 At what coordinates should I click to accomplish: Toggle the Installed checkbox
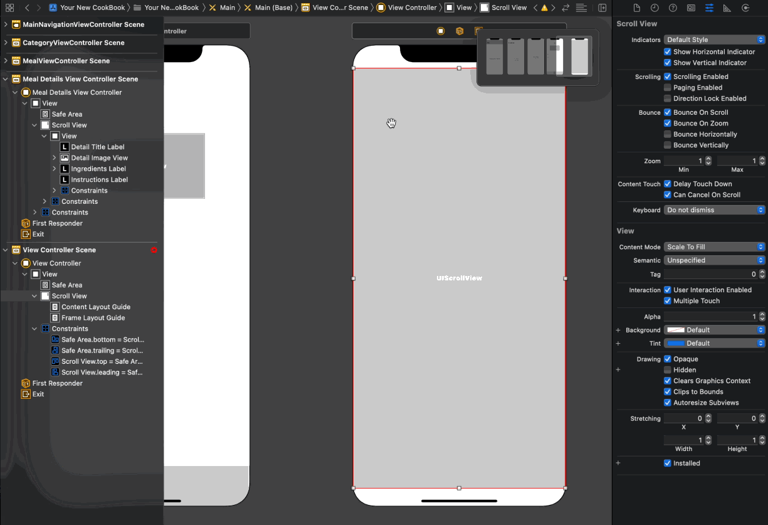pos(668,464)
